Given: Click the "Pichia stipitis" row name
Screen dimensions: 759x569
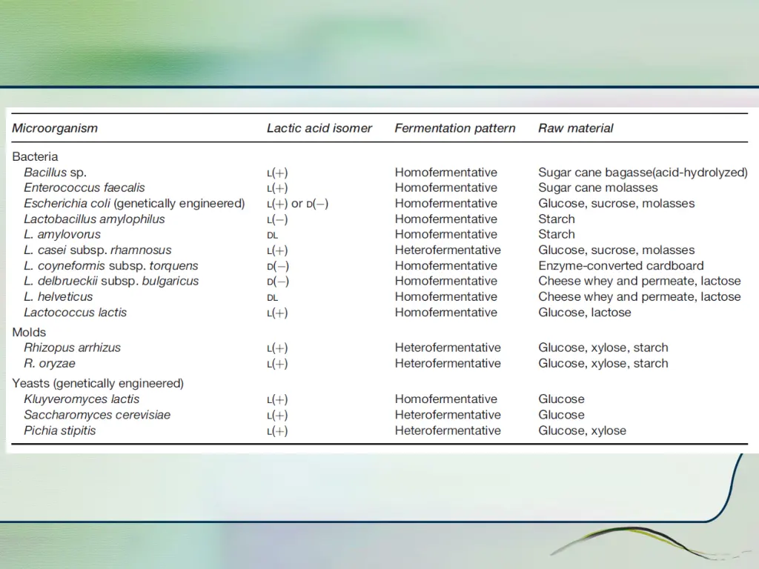Looking at the screenshot, I should point(59,430).
